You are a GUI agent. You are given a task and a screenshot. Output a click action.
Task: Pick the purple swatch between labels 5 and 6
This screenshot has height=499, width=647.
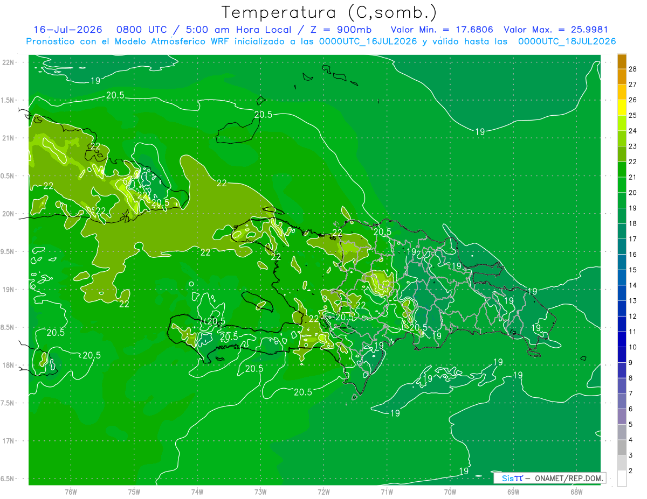pos(622,417)
